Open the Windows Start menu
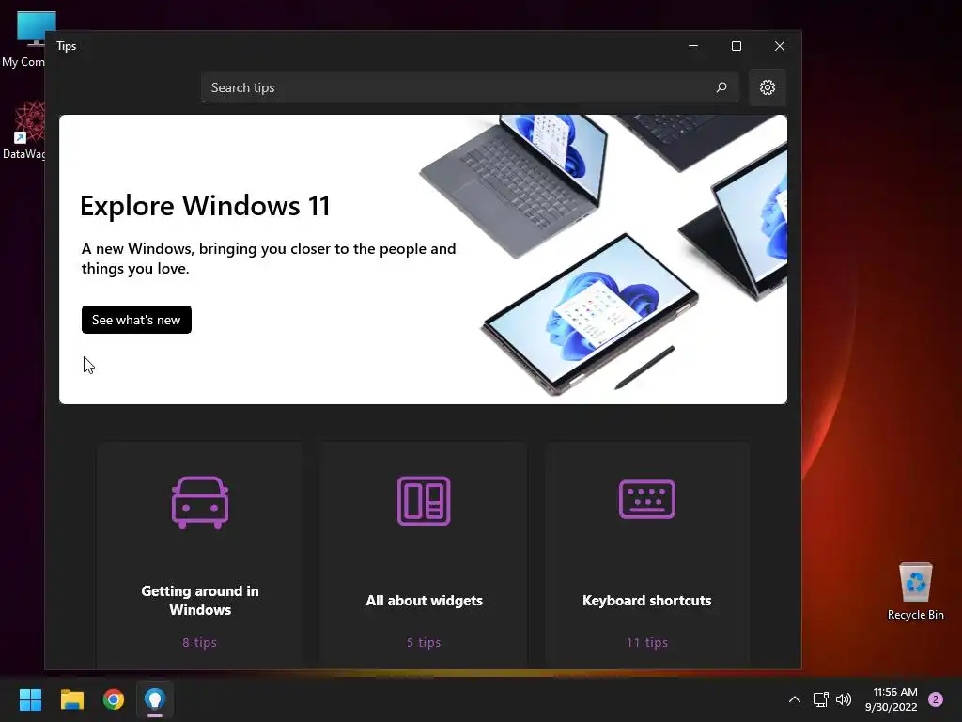This screenshot has width=962, height=722. (x=30, y=699)
